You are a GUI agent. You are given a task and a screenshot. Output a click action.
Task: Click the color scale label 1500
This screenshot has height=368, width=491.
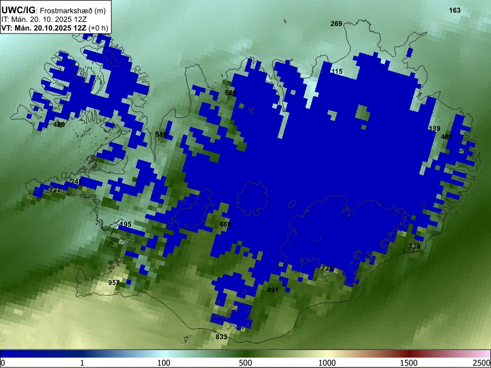click(x=409, y=363)
